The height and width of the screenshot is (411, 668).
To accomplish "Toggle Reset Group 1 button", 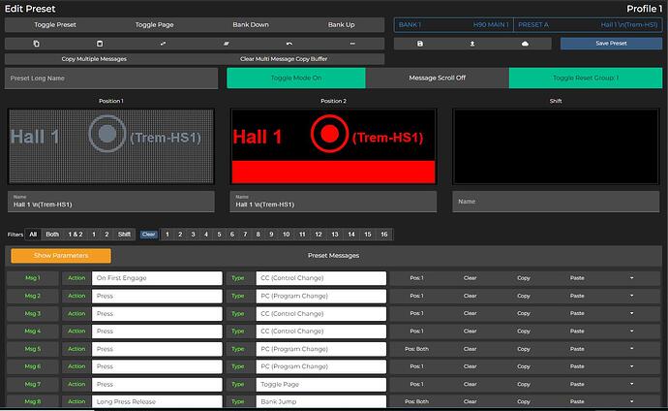I will tap(585, 78).
